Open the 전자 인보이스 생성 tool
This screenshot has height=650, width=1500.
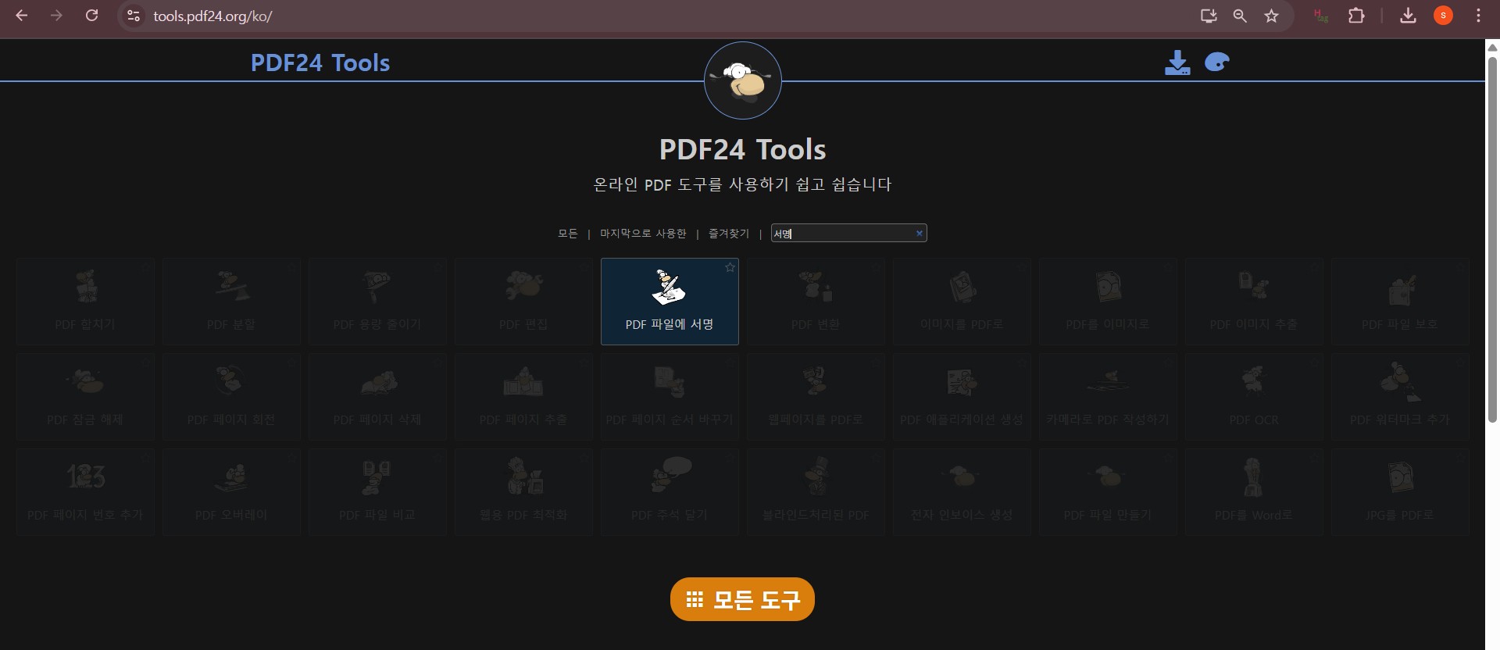tap(962, 492)
